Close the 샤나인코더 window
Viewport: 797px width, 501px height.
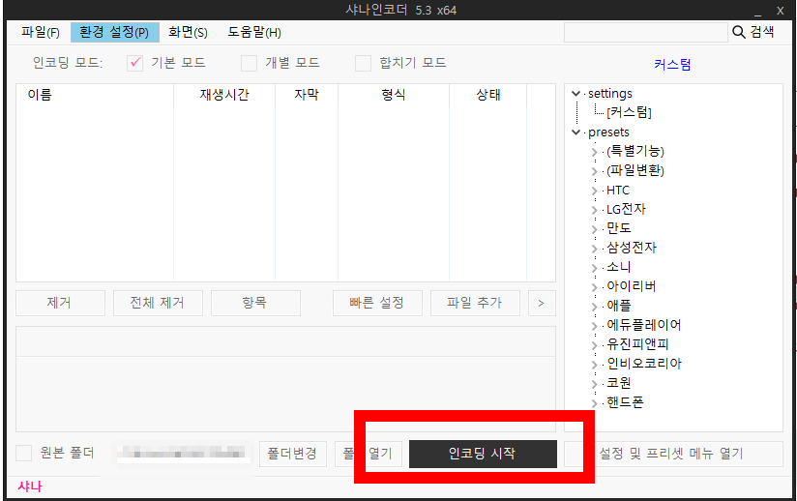pyautogui.click(x=781, y=11)
